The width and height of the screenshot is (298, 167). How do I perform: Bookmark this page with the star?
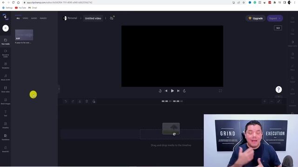[244, 2]
